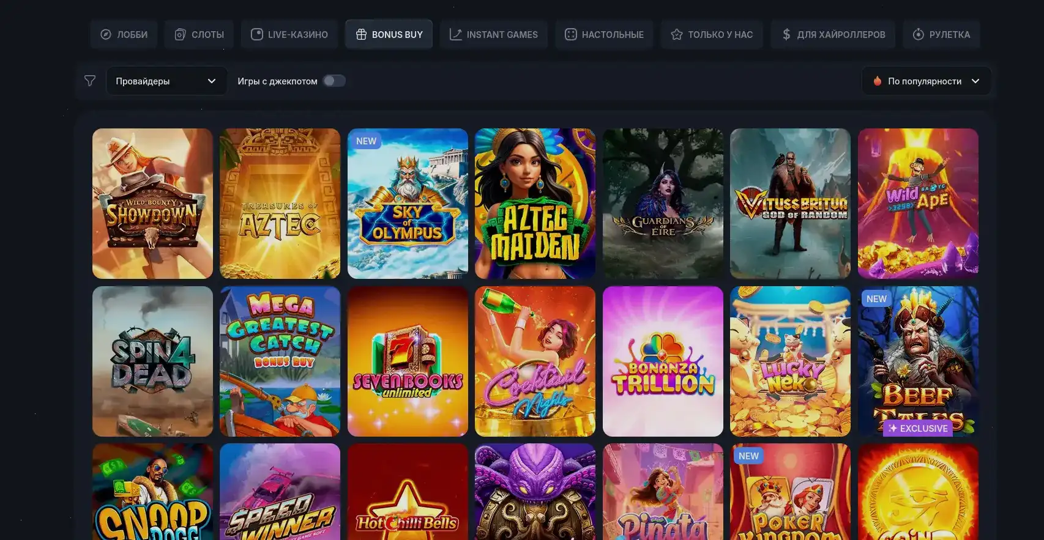Switch to the НАСТОЛЬНЫЕ tab

(x=604, y=34)
